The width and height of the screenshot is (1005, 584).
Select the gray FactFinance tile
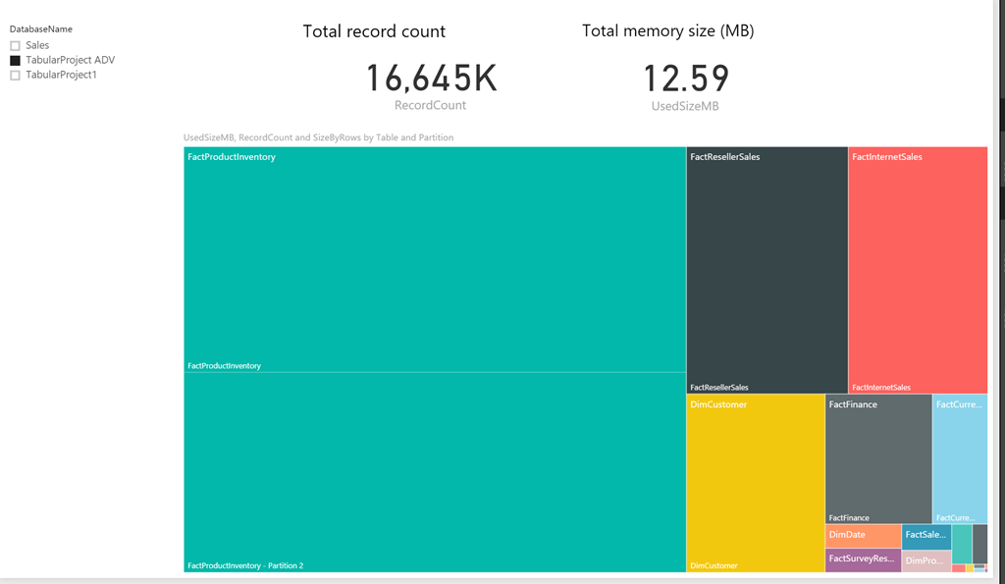pos(878,459)
